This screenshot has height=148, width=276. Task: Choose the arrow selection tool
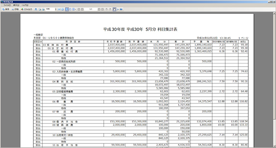click(118, 9)
